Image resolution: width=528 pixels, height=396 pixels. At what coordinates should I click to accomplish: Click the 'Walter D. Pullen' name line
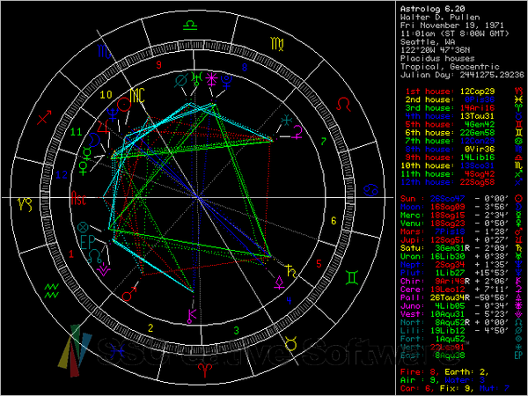440,18
